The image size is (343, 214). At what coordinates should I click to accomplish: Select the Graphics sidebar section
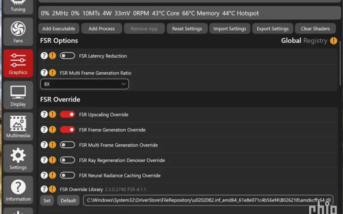coord(18,63)
